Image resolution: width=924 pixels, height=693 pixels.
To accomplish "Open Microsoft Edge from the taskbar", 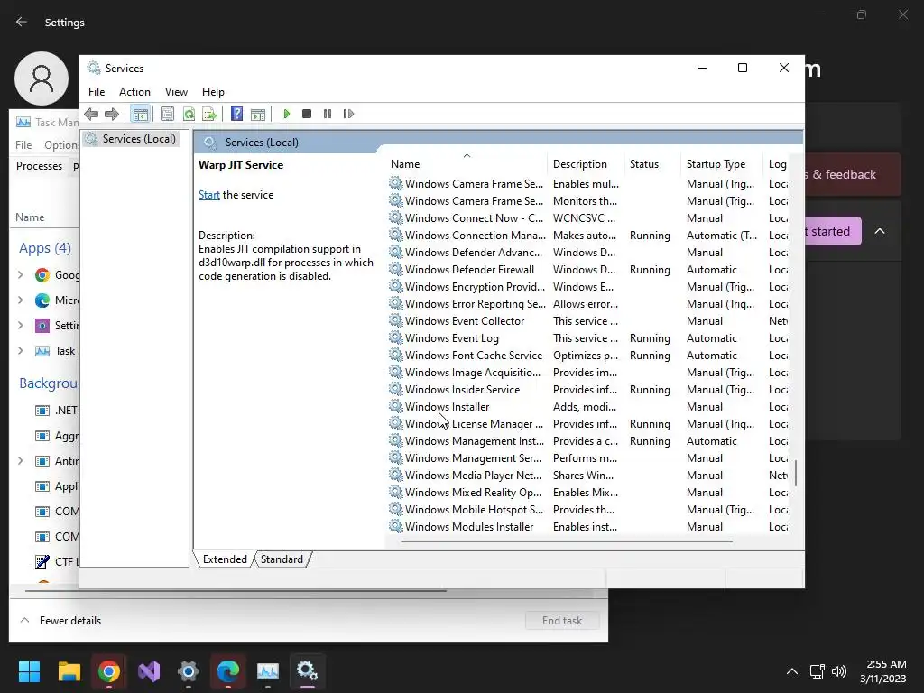I will tap(228, 671).
